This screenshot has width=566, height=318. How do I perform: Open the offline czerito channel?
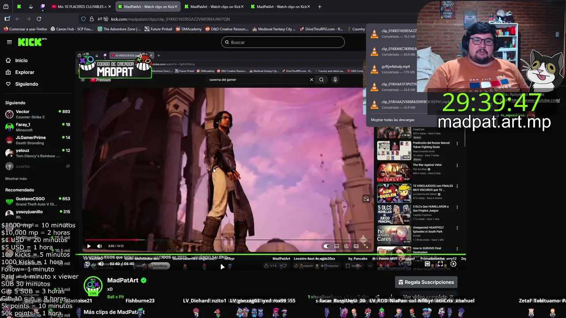(38, 167)
